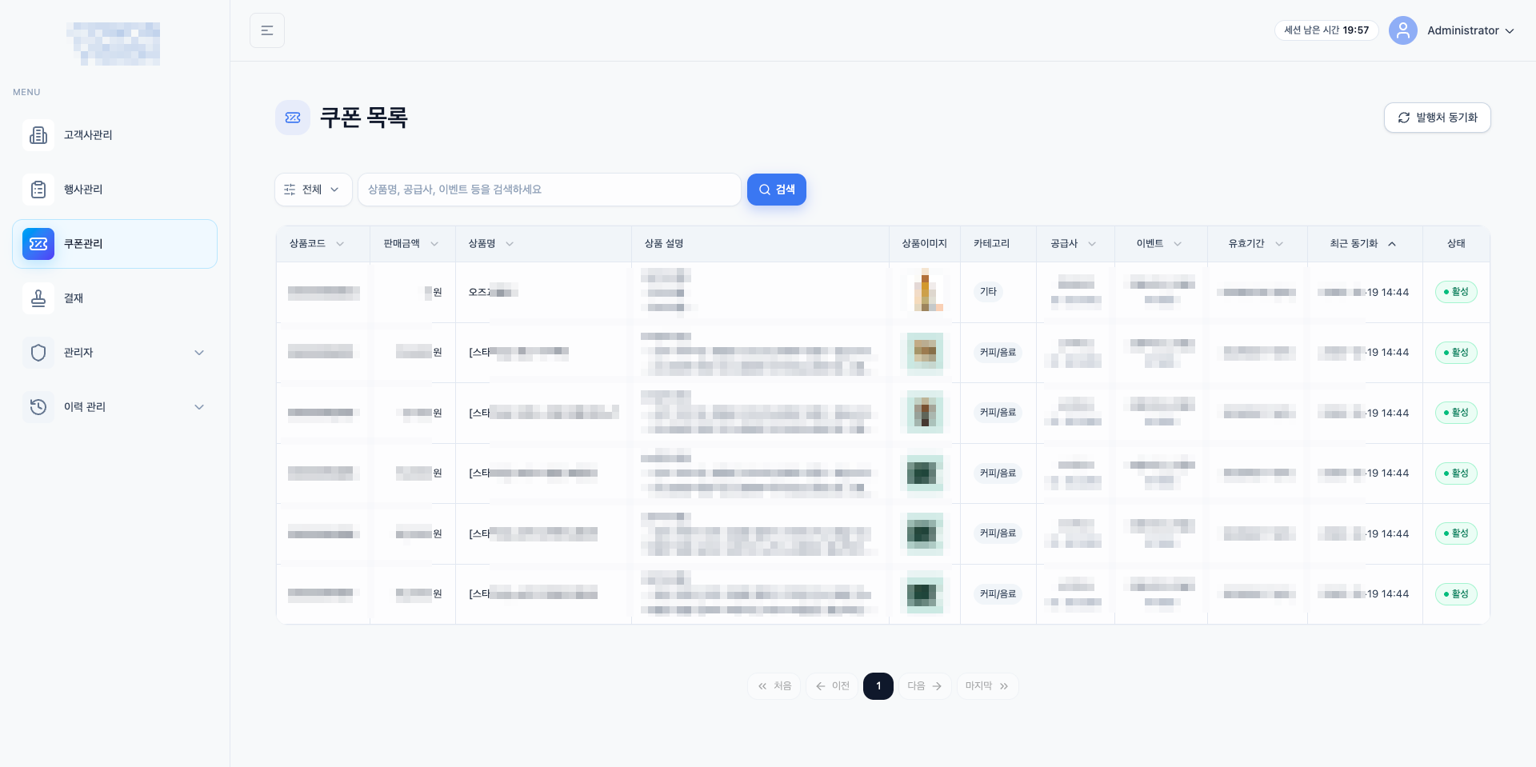Image resolution: width=1536 pixels, height=767 pixels.
Task: Click the 쿠폰관리 ticket icon
Action: [x=38, y=244]
